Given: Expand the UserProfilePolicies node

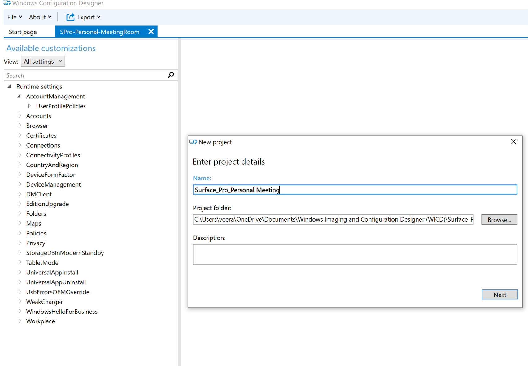Looking at the screenshot, I should coord(29,106).
